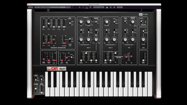Toggle the ADSR Retrigger switch
The width and height of the screenshot is (187, 105).
coord(70,23)
